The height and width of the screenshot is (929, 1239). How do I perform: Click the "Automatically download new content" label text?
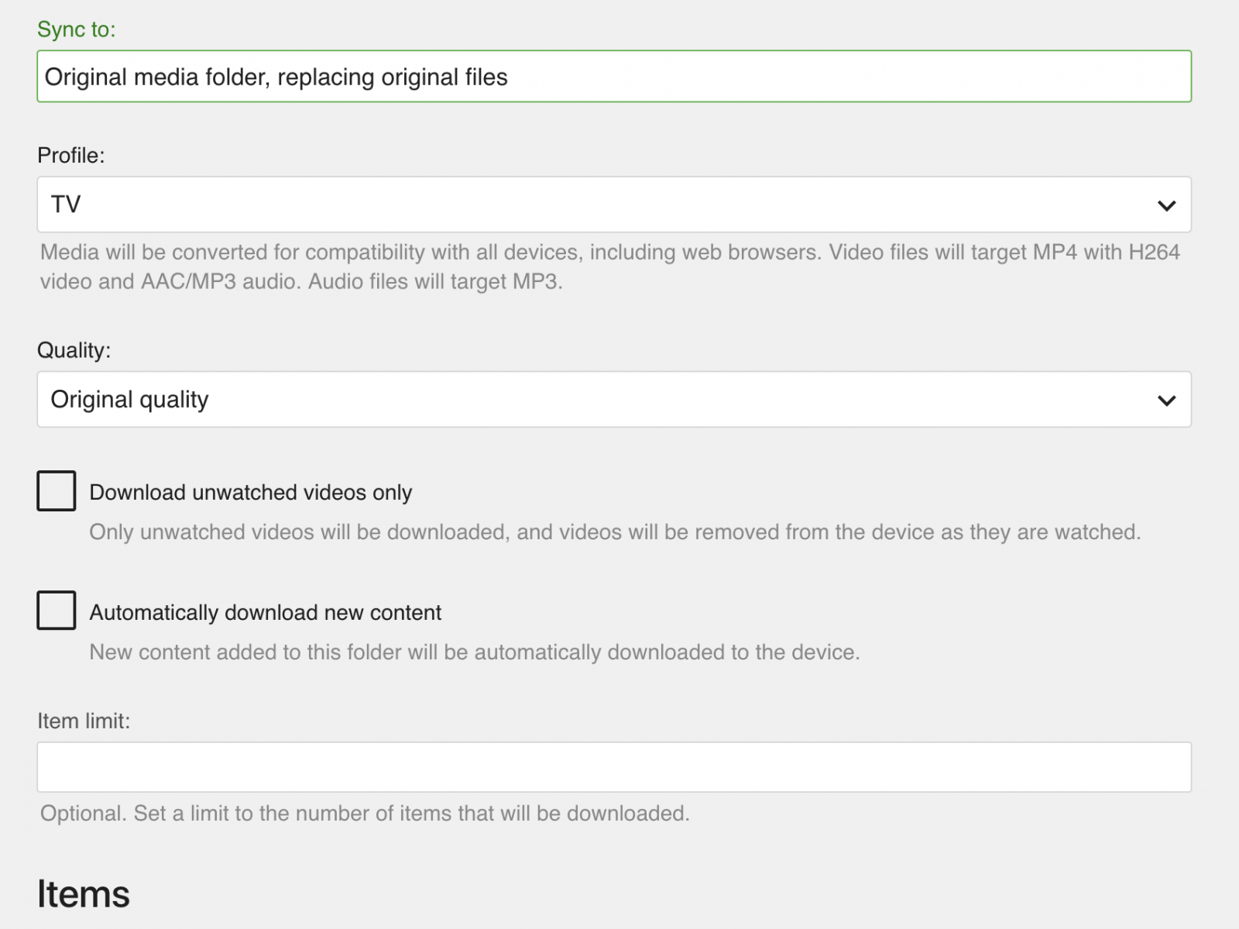coord(265,613)
